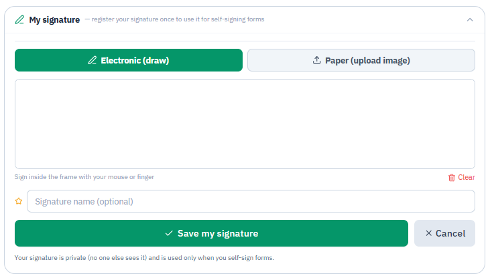This screenshot has height=278, width=492.
Task: Click the 'Sign inside the frame' hint text
Action: [84, 177]
